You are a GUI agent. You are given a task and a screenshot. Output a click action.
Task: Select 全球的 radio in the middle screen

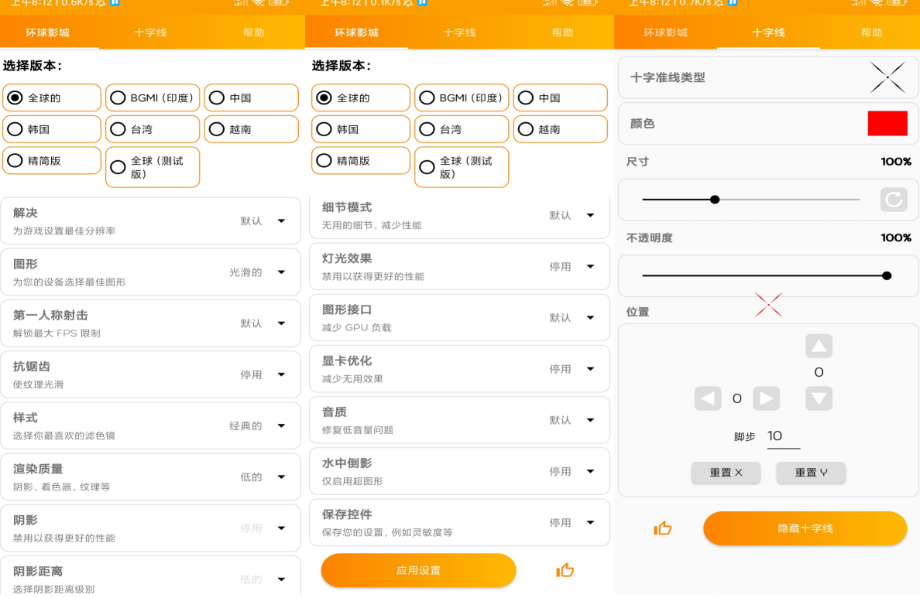tap(361, 97)
